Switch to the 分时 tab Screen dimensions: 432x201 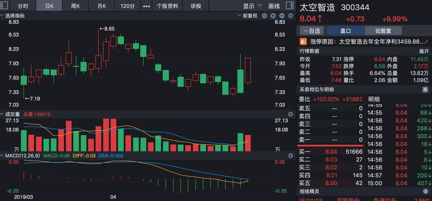coord(23,6)
